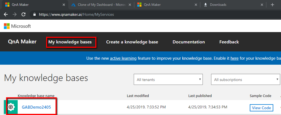
Task: Click the My knowledge bases page heading
Action: coord(46,79)
